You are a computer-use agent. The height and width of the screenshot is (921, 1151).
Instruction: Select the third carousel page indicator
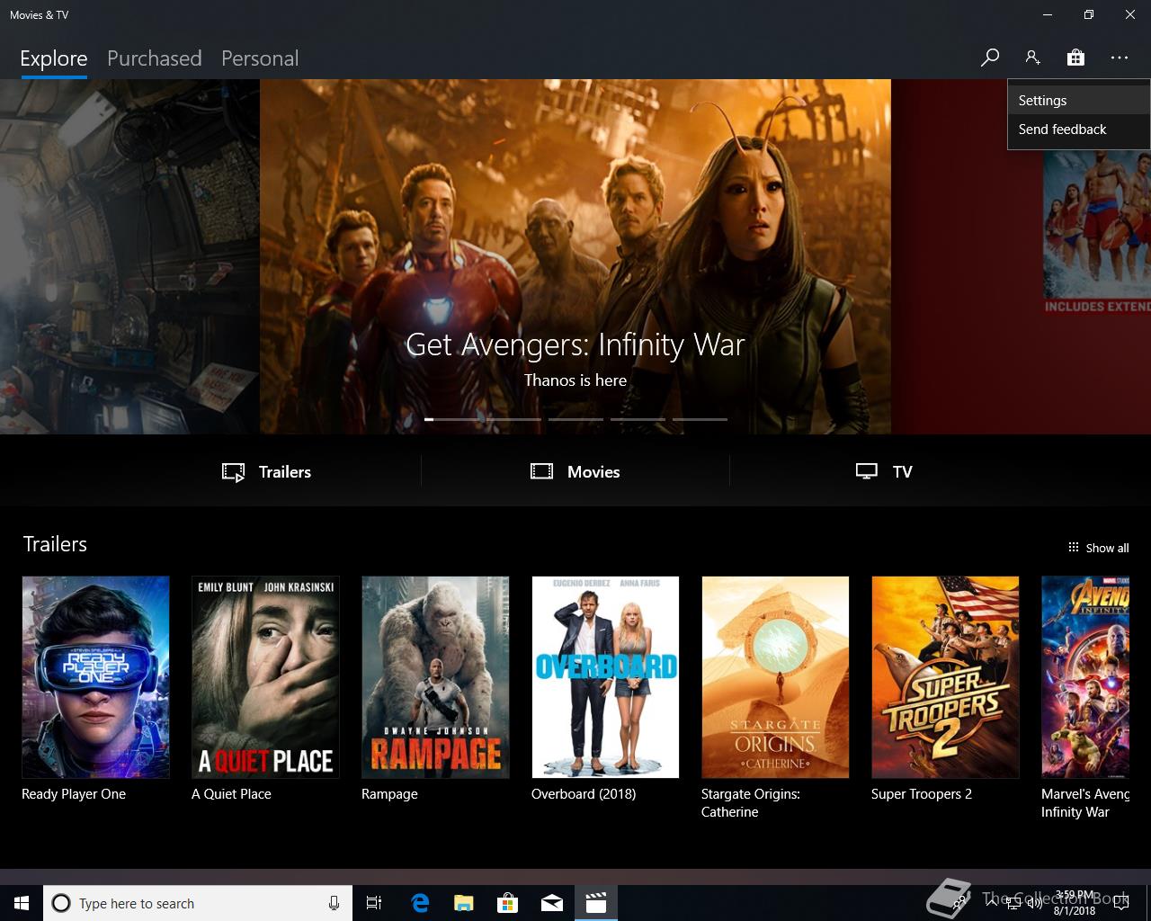pos(575,419)
